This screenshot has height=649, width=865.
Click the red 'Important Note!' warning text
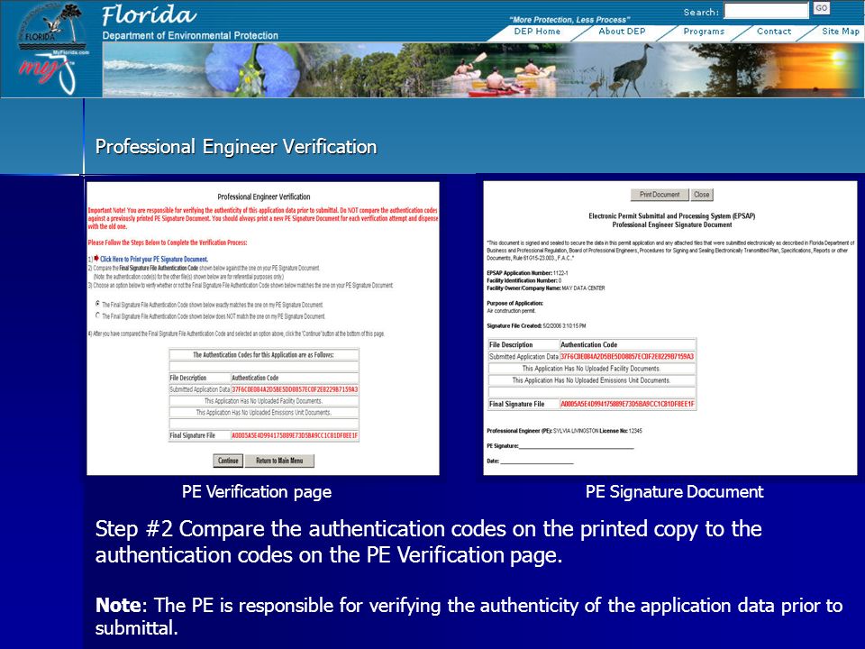(263, 218)
